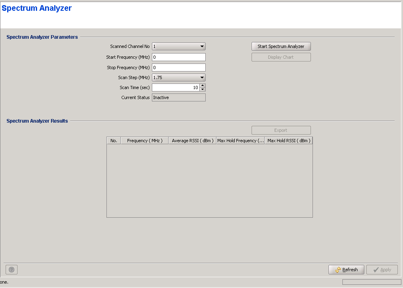Click the Apply button
Image resolution: width=403 pixels, height=288 pixels.
coord(382,270)
